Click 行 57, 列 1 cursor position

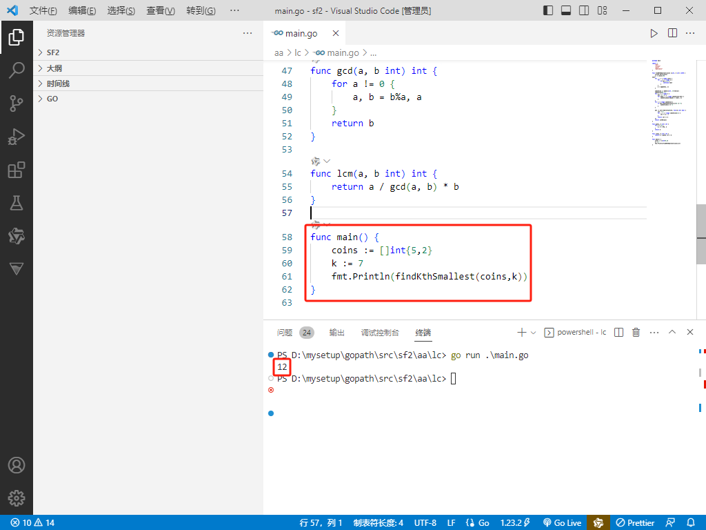(x=321, y=523)
